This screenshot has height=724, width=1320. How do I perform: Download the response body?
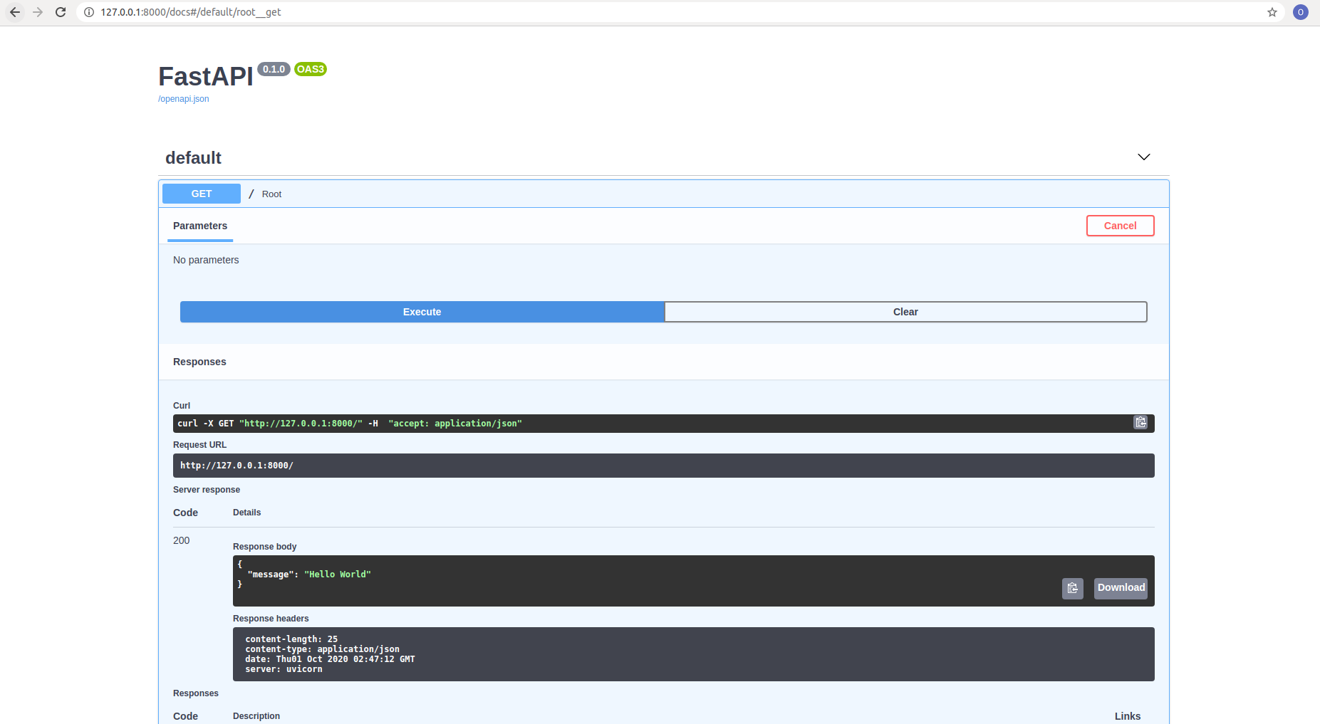(x=1121, y=588)
